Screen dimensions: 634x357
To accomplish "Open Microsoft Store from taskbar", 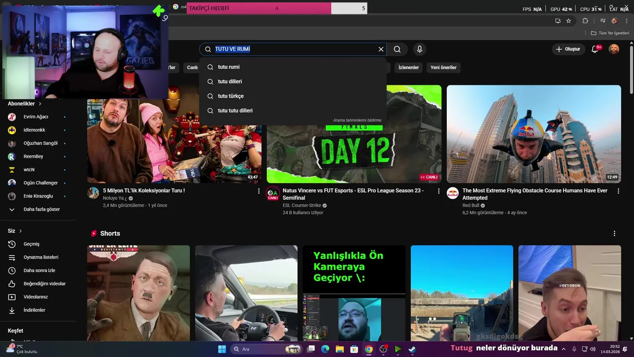I will click(x=354, y=349).
